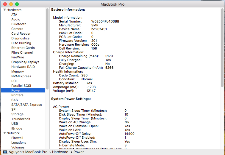Select NVMExpress in the sidebar
The width and height of the screenshot is (225, 155).
click(x=21, y=76)
